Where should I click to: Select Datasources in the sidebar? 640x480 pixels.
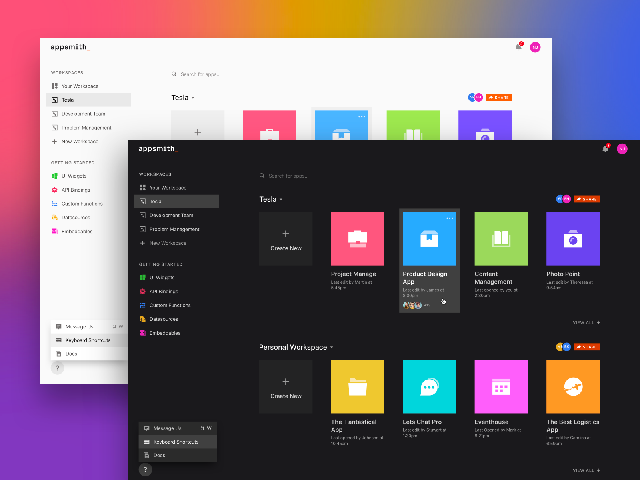(x=164, y=319)
